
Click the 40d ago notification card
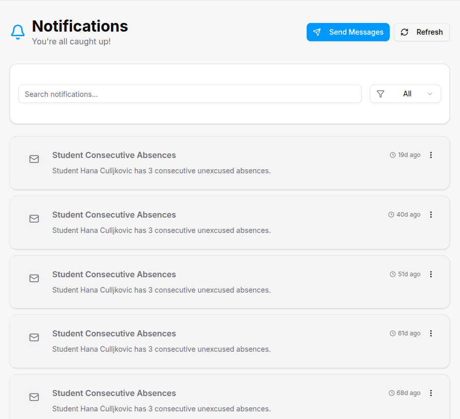coord(229,222)
